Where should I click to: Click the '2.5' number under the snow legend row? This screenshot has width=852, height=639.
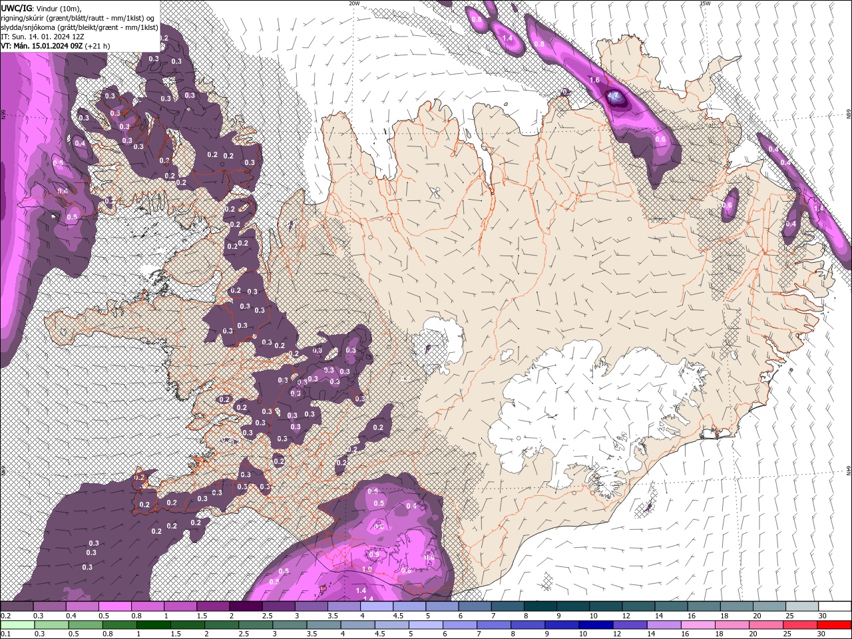tap(267, 616)
